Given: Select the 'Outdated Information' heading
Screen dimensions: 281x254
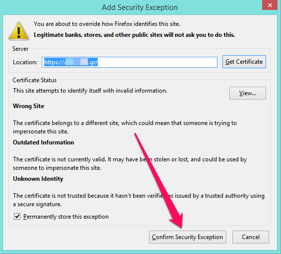Looking at the screenshot, I should point(43,142).
